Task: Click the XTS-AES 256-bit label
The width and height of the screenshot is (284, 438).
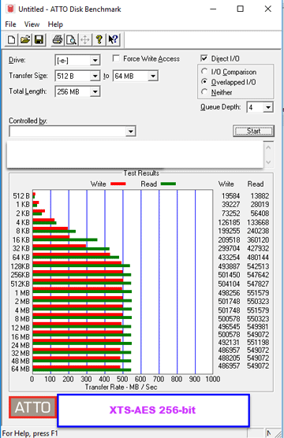Action: click(x=152, y=410)
